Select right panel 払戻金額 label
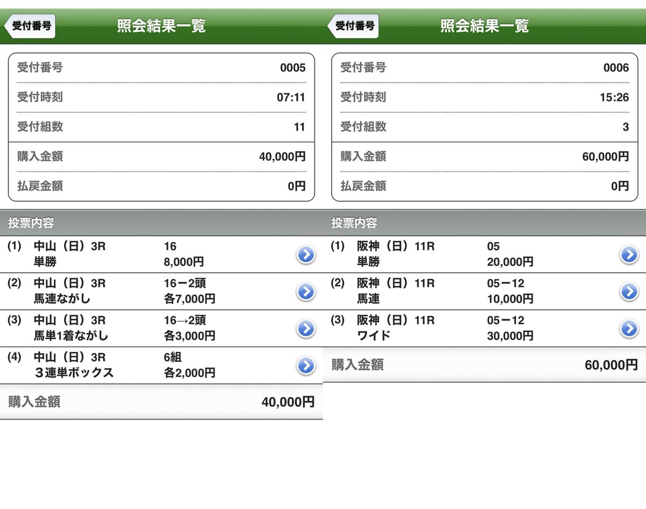The height and width of the screenshot is (509, 646). (x=363, y=186)
